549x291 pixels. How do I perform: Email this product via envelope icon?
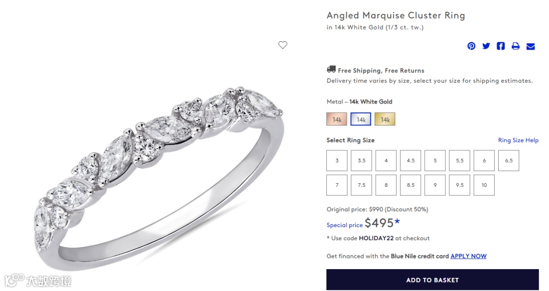[x=530, y=46]
